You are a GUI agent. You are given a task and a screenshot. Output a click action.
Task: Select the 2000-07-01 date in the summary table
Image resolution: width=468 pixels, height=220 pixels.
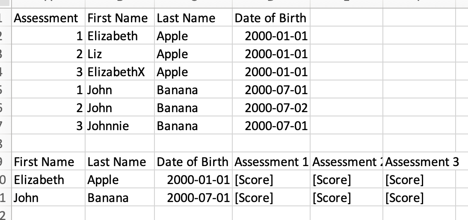click(x=198, y=198)
